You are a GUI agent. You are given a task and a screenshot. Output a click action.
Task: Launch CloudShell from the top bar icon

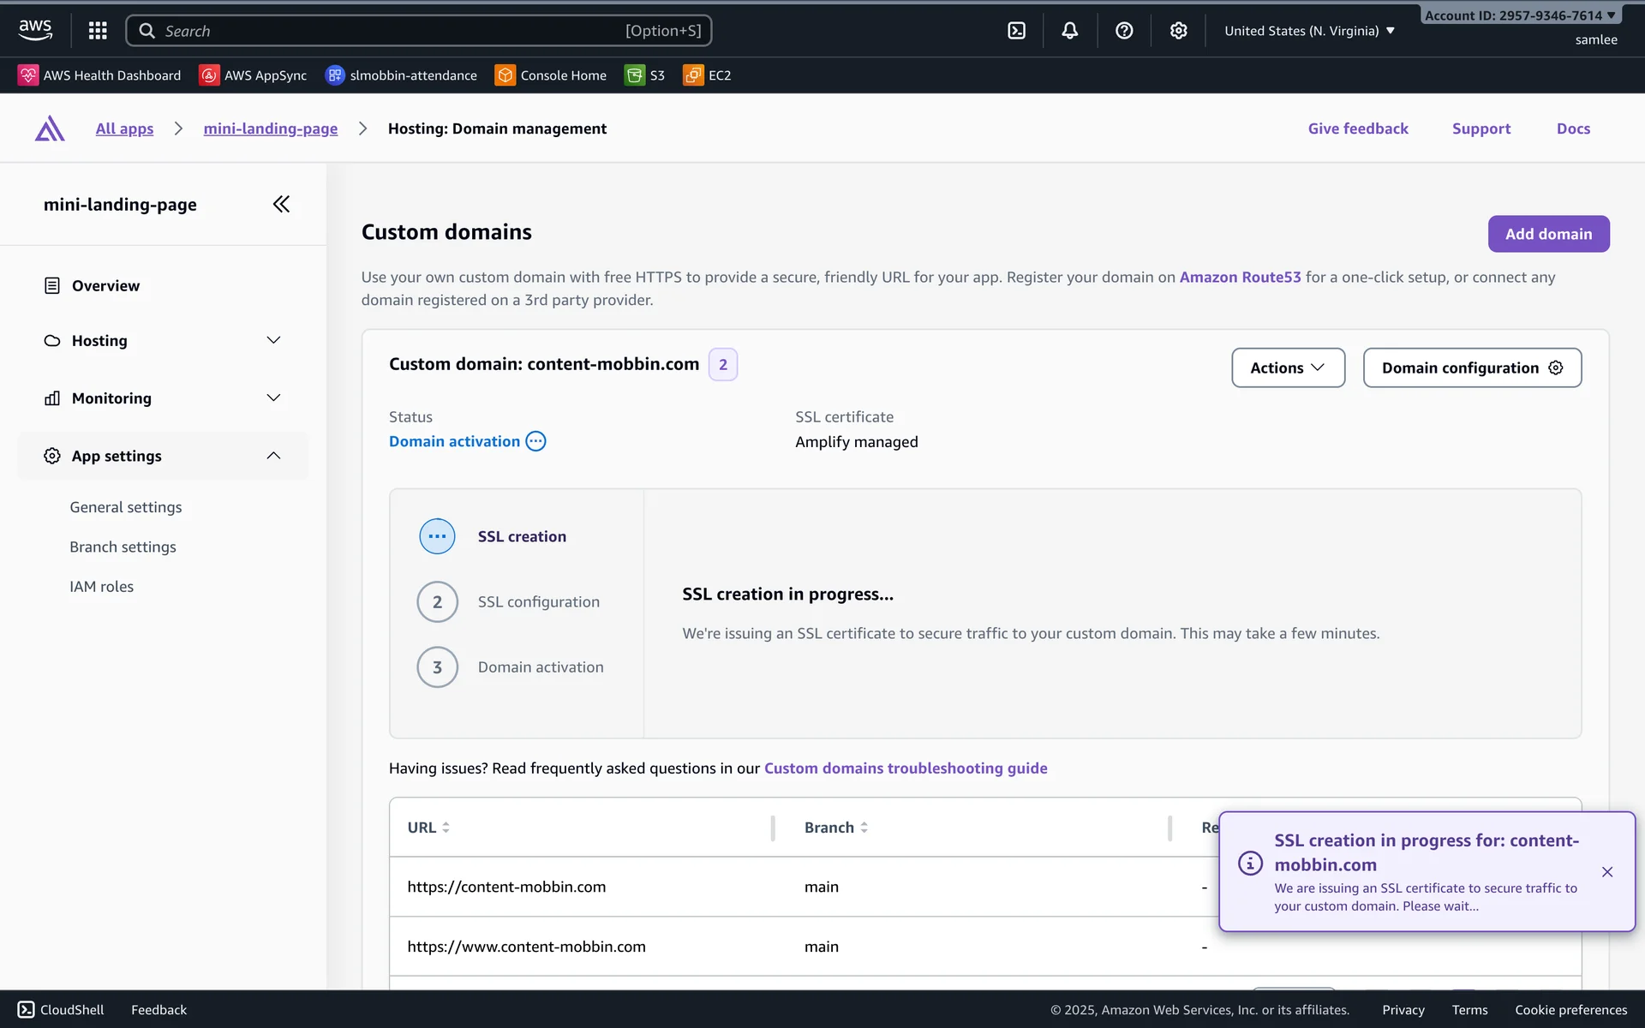(1016, 31)
